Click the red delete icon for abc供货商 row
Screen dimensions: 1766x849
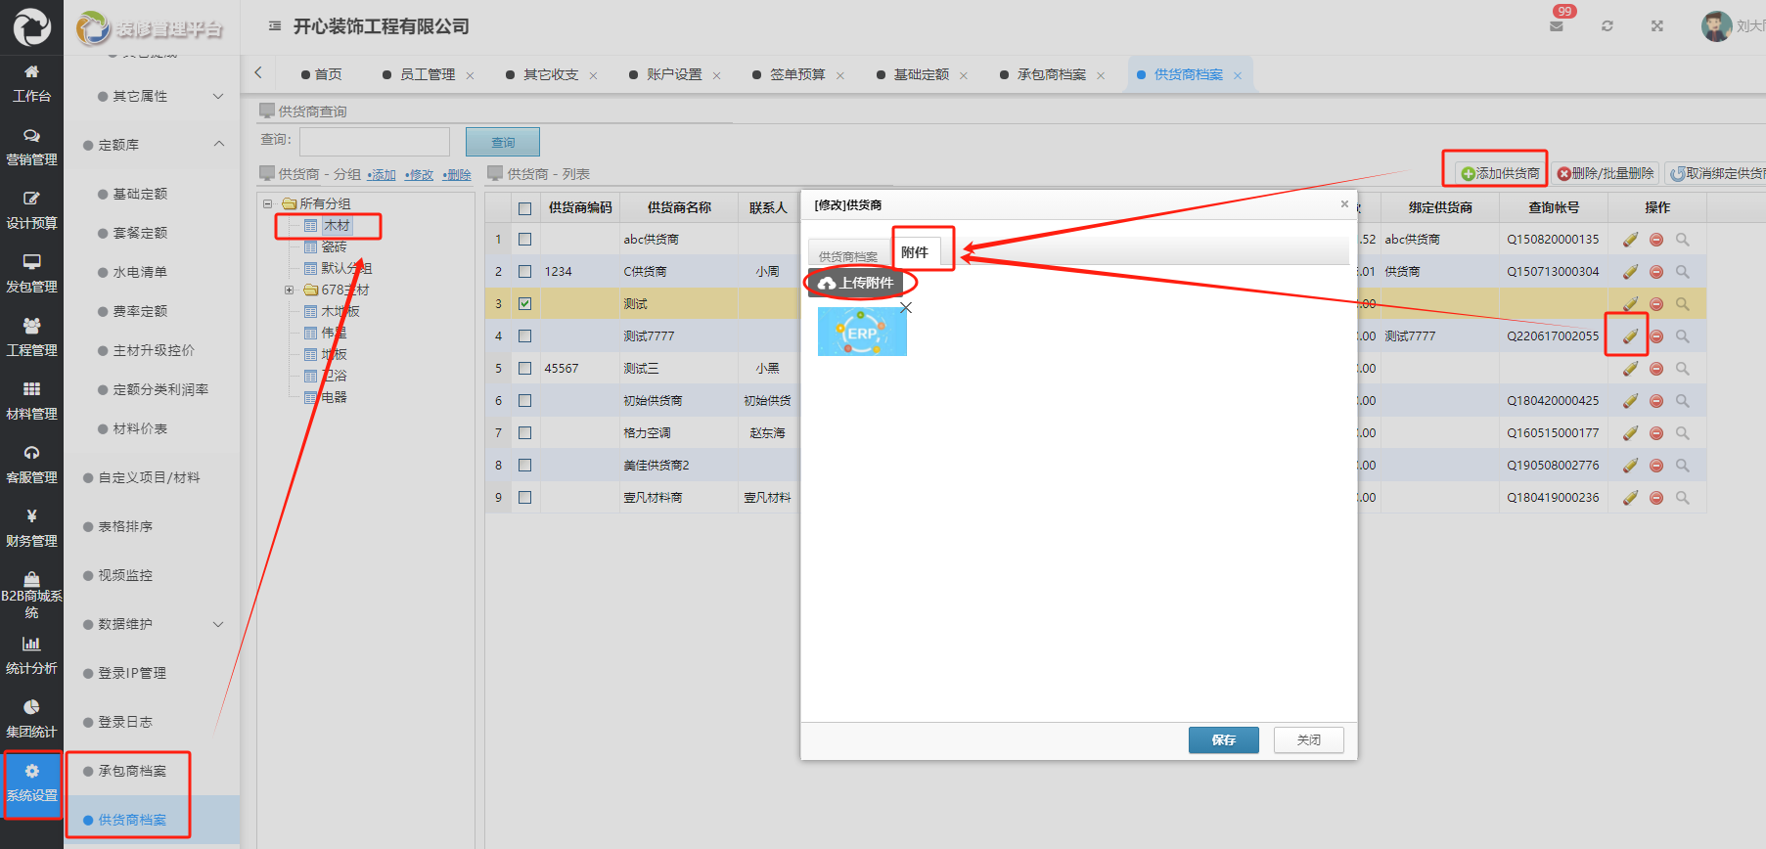[x=1656, y=240]
